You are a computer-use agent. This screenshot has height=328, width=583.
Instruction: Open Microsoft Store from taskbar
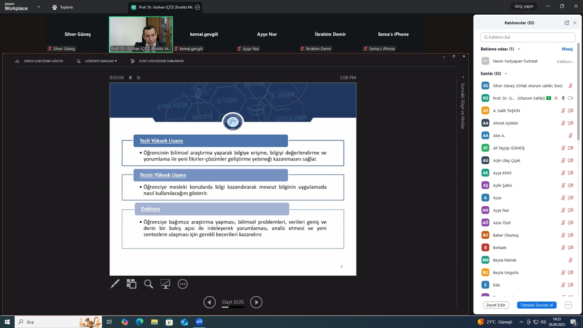click(x=169, y=322)
